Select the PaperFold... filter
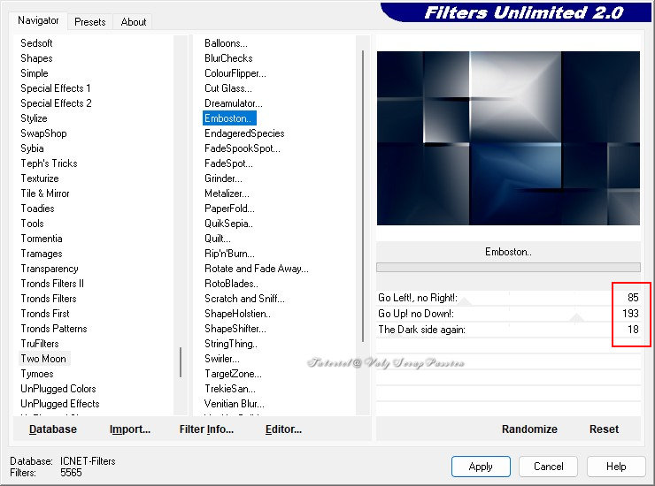The width and height of the screenshot is (655, 486). click(229, 209)
